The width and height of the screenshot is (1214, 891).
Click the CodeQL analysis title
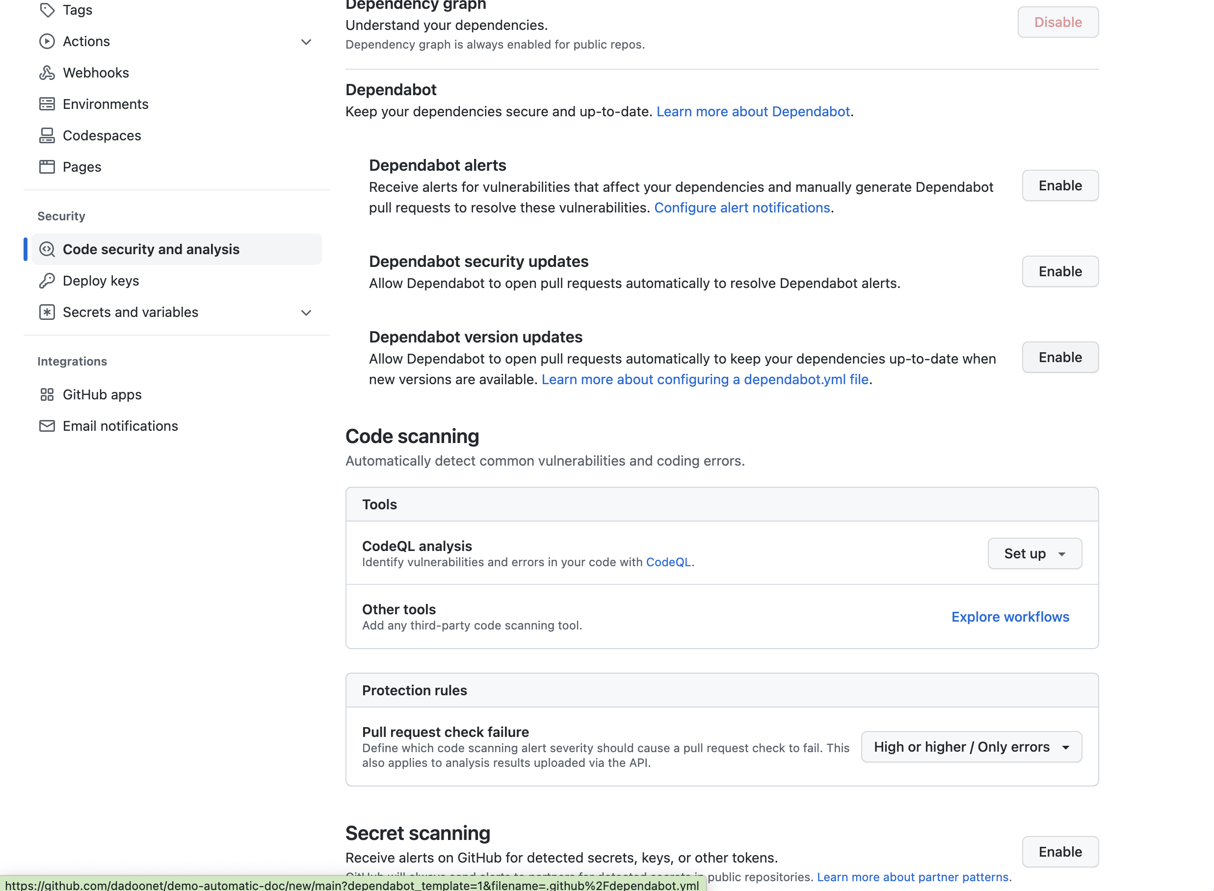tap(417, 547)
